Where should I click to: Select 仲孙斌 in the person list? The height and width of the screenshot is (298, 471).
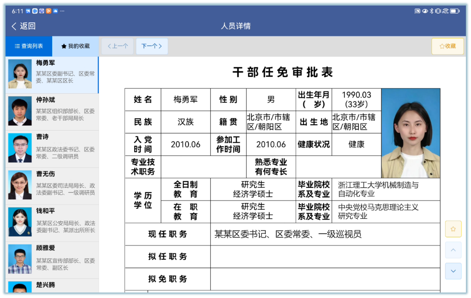pyautogui.click(x=52, y=112)
